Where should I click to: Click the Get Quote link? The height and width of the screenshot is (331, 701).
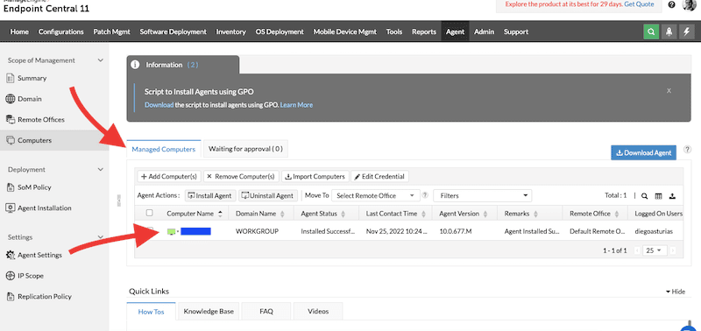639,4
